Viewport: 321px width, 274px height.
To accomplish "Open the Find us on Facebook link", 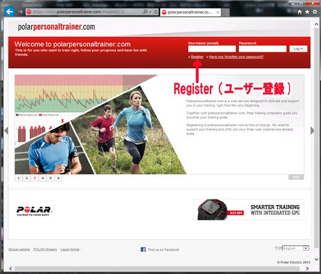I will (x=164, y=250).
